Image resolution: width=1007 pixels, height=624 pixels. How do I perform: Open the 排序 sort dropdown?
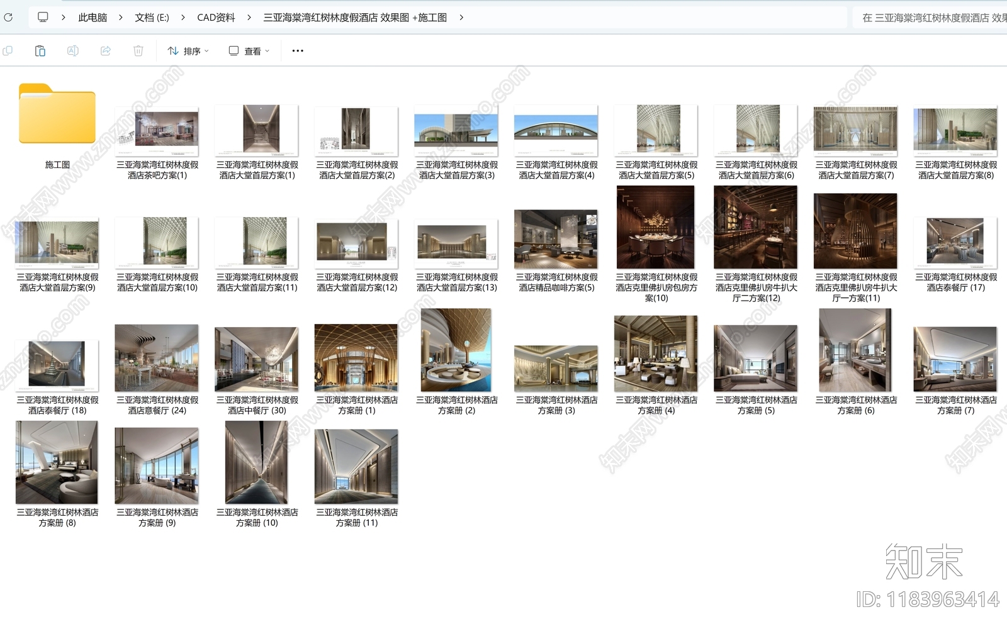(x=188, y=51)
